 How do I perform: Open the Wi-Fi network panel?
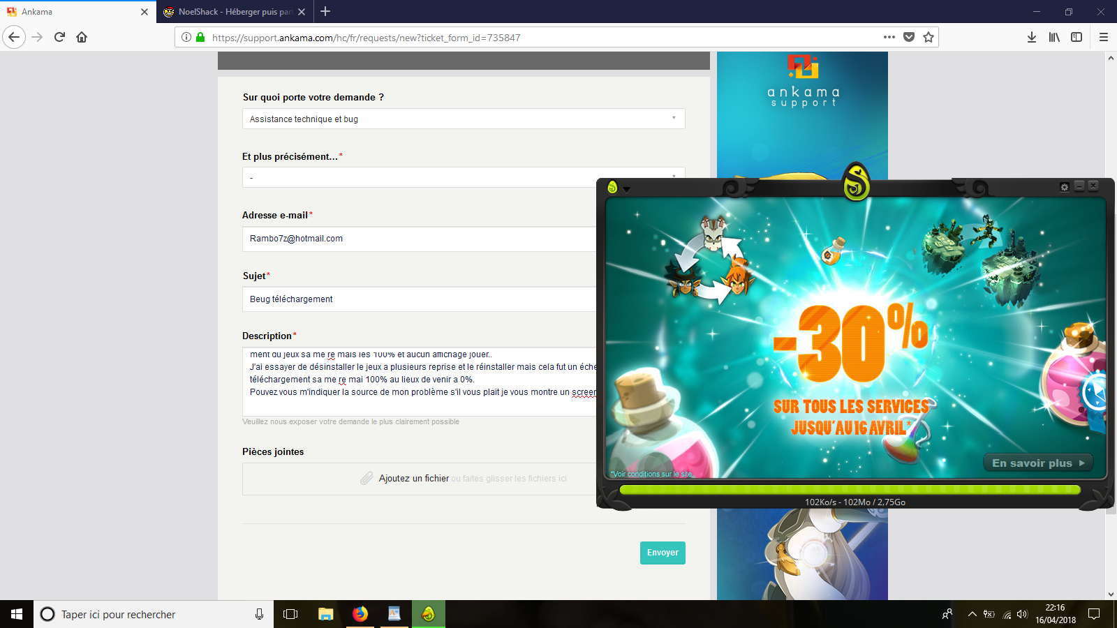[x=1006, y=614]
